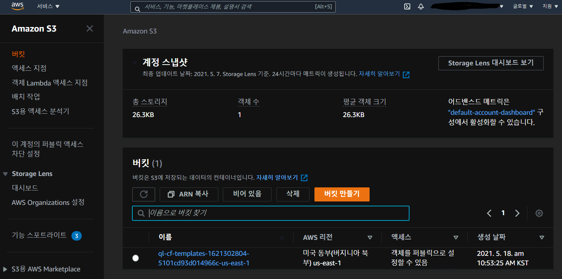Image resolution: width=562 pixels, height=279 pixels.
Task: Go to previous page of buckets
Action: coord(489,213)
